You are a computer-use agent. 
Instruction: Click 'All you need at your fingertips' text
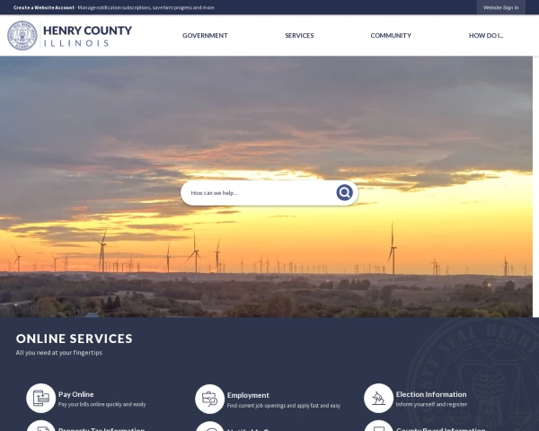pos(58,353)
